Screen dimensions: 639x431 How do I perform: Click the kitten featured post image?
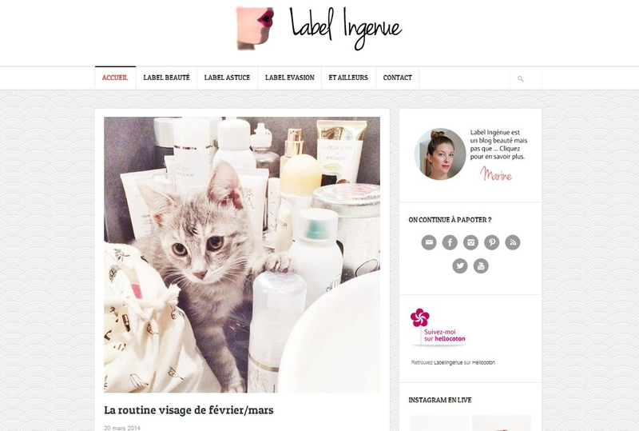pyautogui.click(x=242, y=254)
